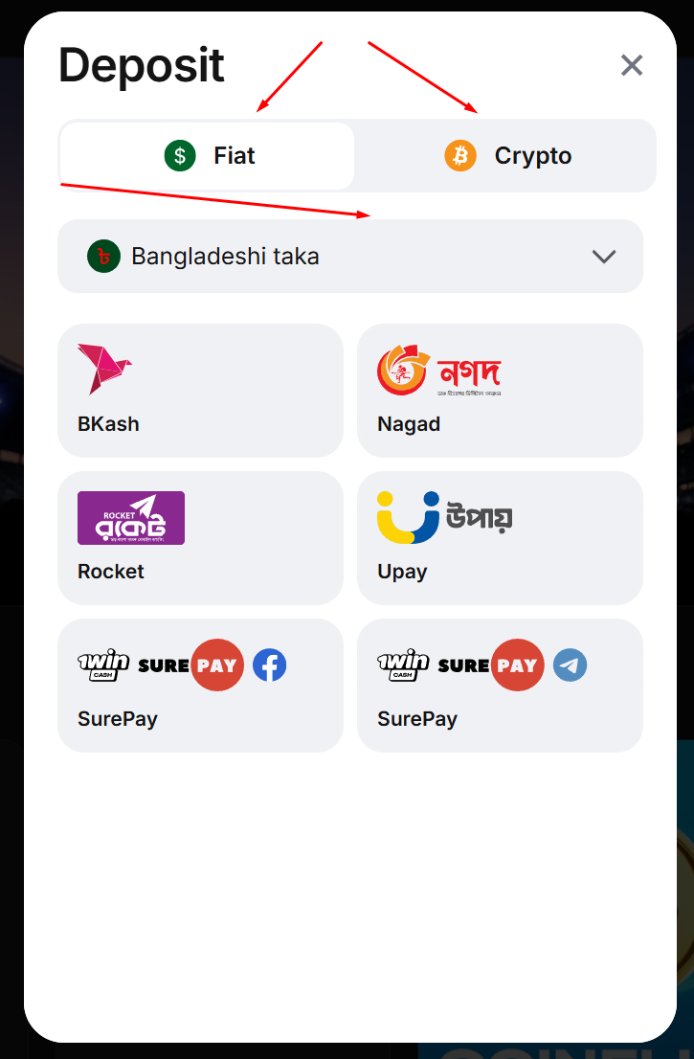Click the BKash pink bird logo

tap(104, 370)
